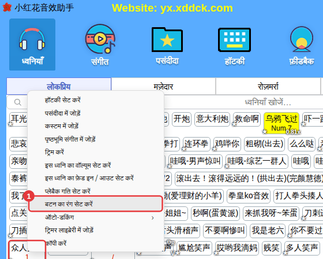Choose फ़ेड इन / आउट सेट करें entry
This screenshot has width=323, height=259.
click(x=96, y=178)
